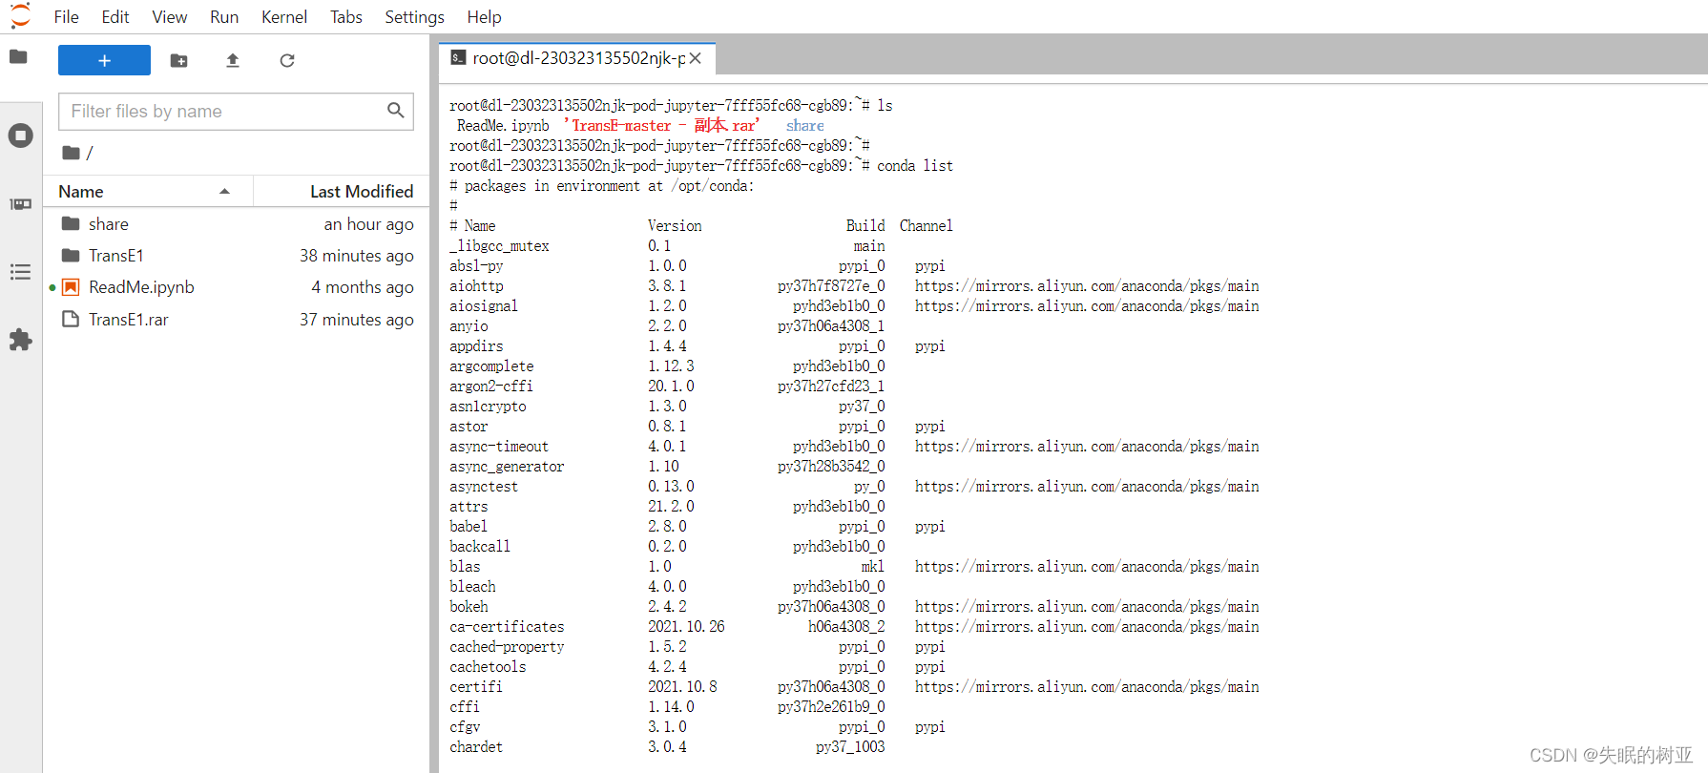
Task: Click the 'chardet' package name
Action: click(476, 747)
